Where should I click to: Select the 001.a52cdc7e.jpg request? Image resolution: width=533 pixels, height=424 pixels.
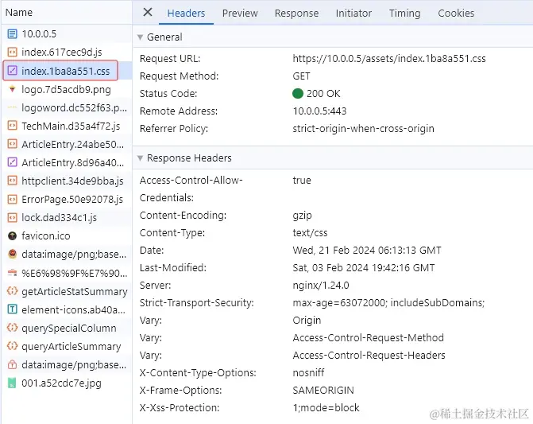point(67,383)
